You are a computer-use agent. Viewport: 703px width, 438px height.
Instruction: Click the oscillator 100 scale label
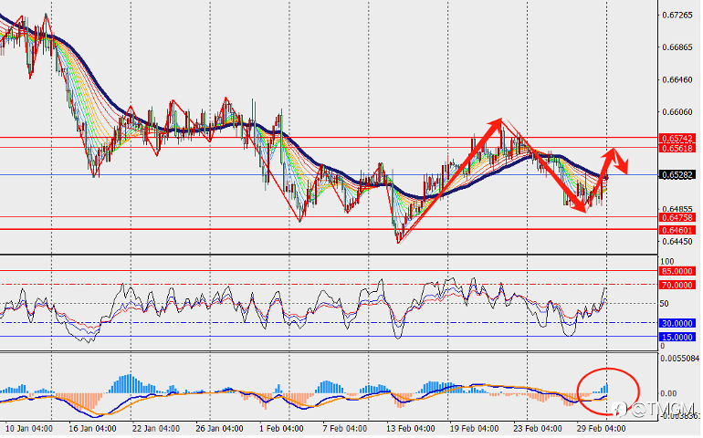667,262
